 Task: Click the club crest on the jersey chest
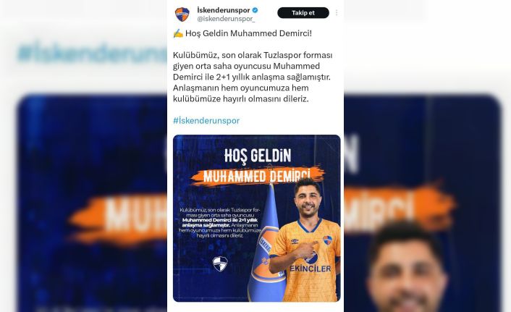pos(327,240)
